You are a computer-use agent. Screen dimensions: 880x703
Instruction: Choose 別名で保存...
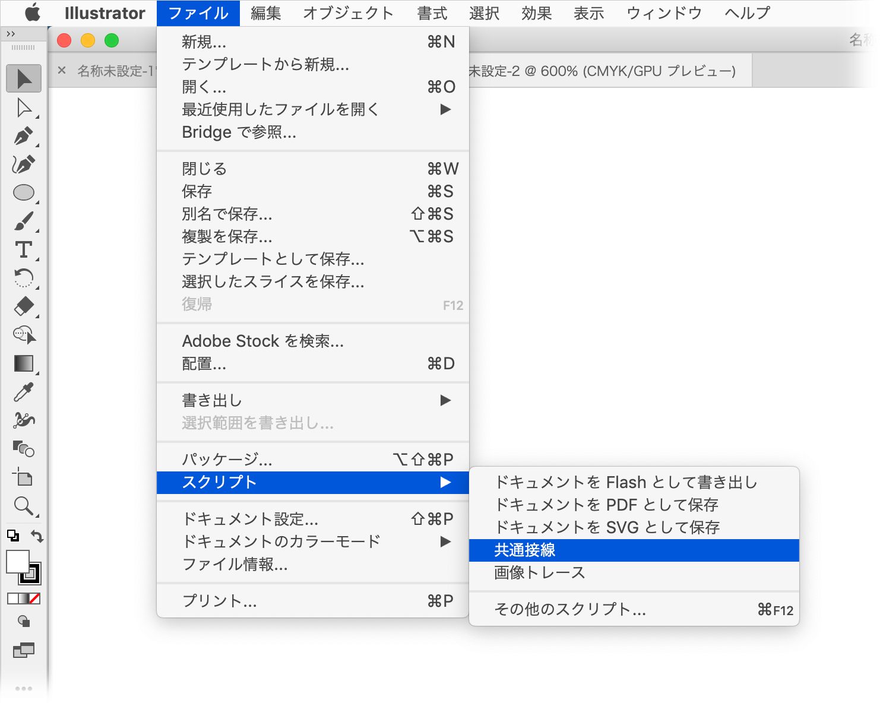[313, 214]
